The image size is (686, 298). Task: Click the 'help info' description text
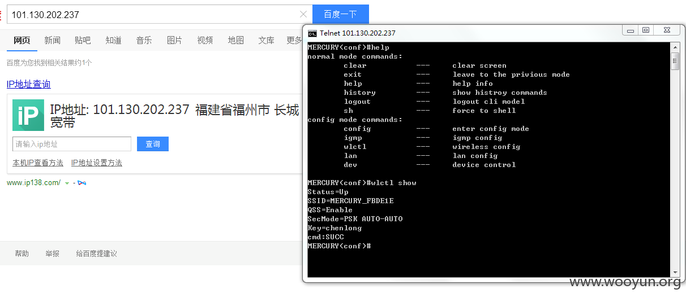[473, 84]
